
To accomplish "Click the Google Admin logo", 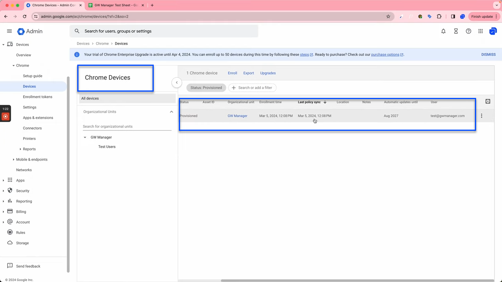I will click(x=30, y=31).
